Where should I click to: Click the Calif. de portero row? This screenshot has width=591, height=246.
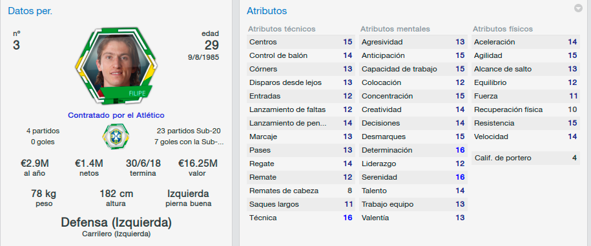[525, 158]
